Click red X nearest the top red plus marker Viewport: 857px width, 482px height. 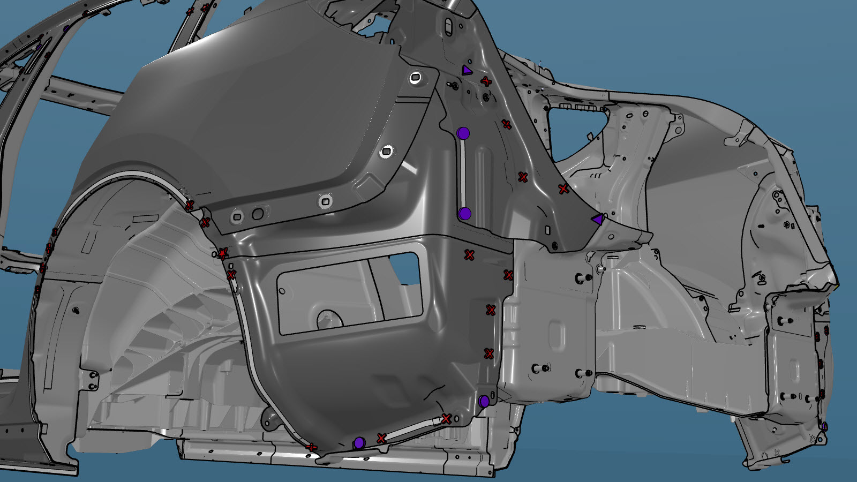pyautogui.click(x=506, y=125)
